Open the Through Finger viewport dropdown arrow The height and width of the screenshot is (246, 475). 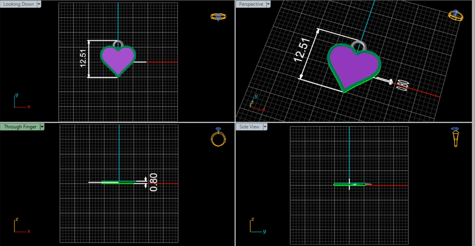[42, 127]
